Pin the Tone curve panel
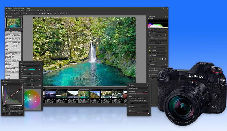 click(x=21, y=81)
